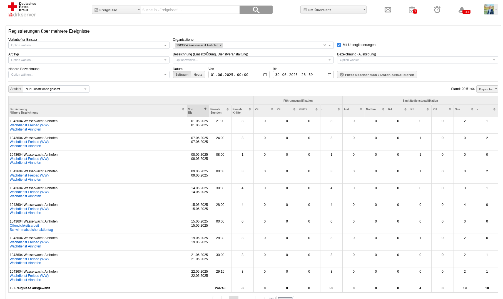Screen dimensions: 503x299
Task: Click the Suche in Ereignisse search field
Action: click(x=190, y=10)
